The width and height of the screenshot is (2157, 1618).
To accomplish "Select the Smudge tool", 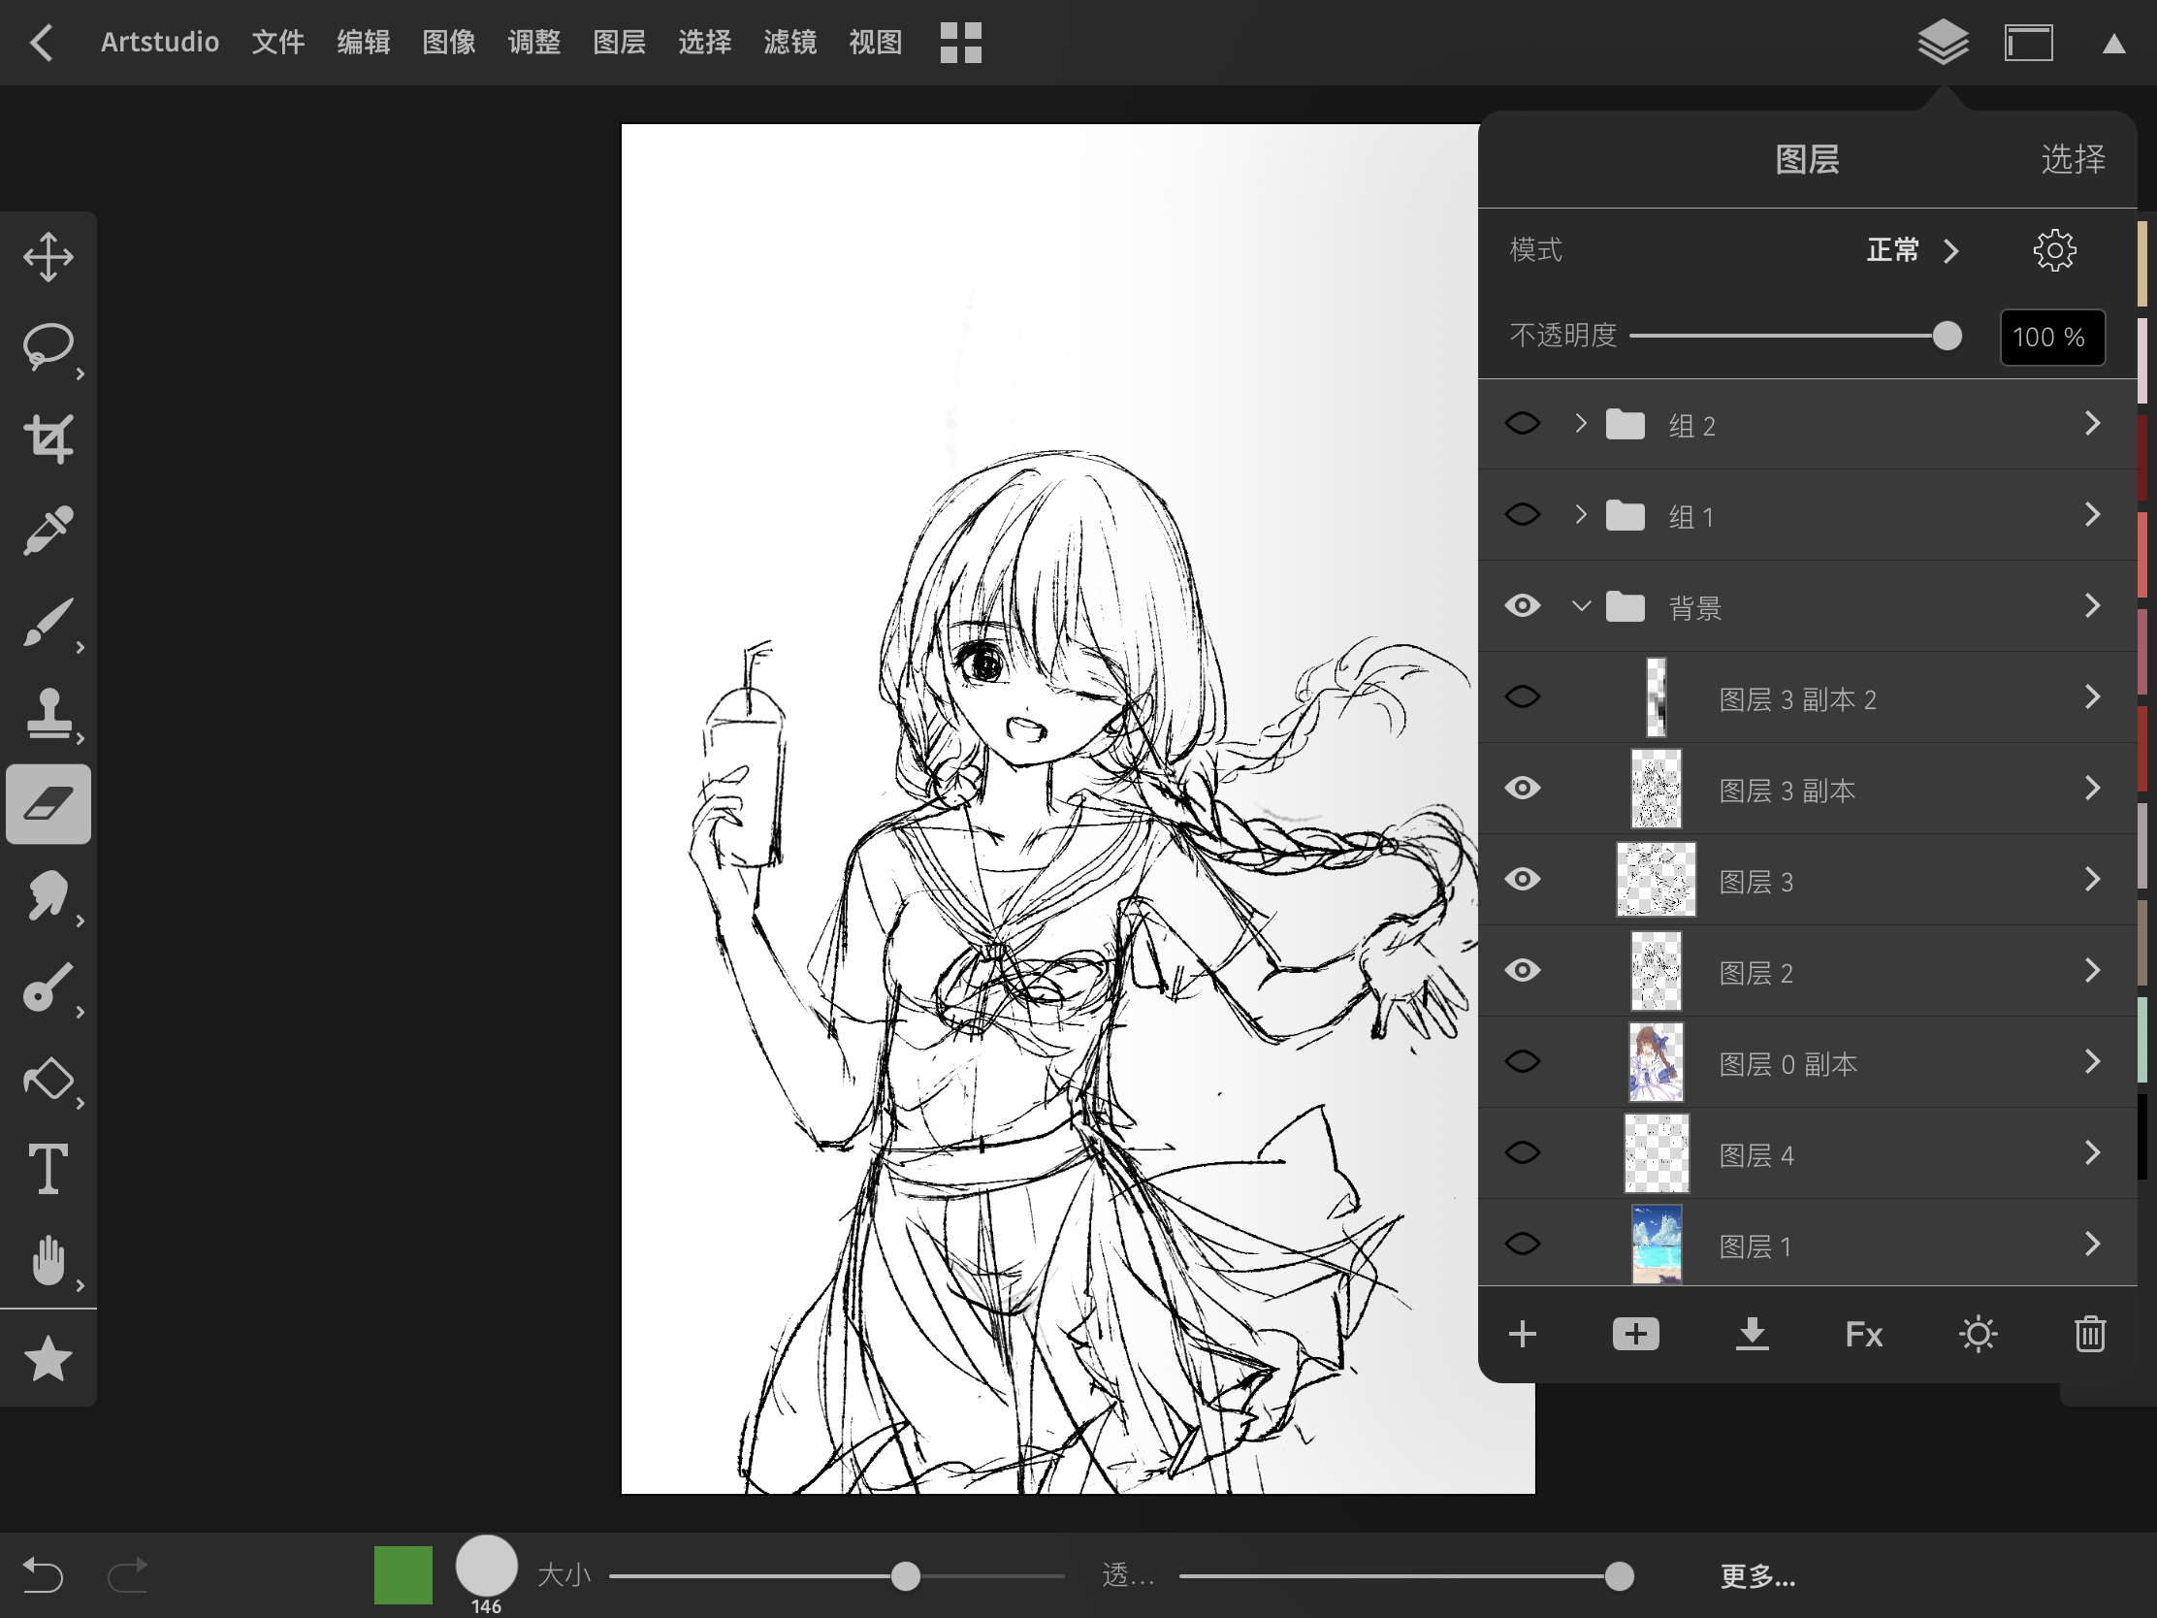I will pos(48,894).
